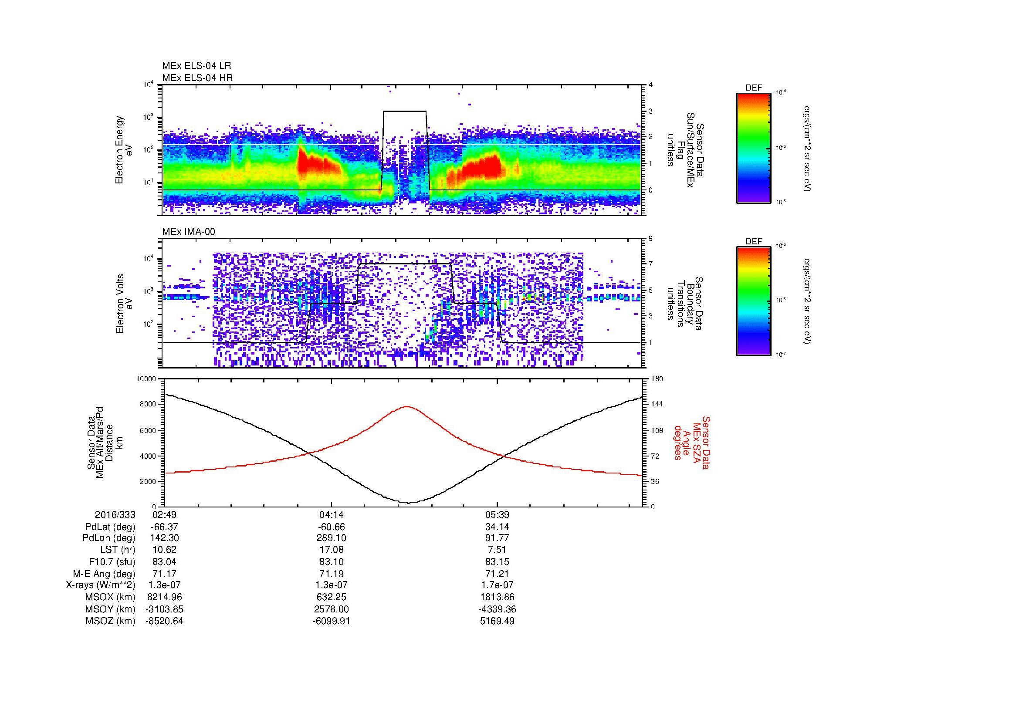Click the LST value '17.08'
This screenshot has height=720, width=1019.
coord(331,550)
